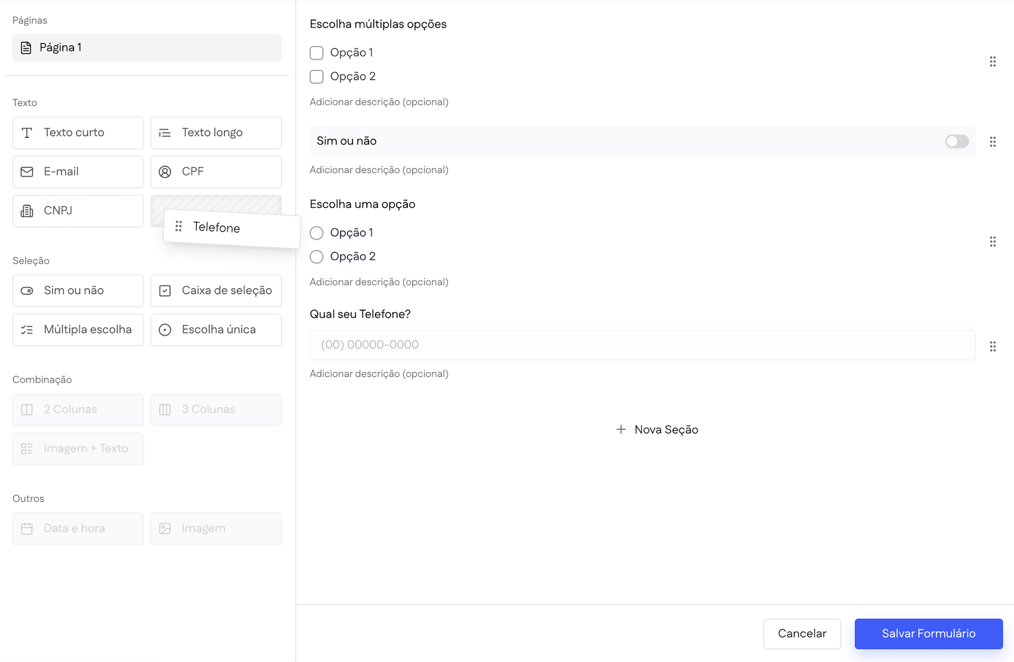Click the Salvar Formulário button
Viewport: 1014px width, 662px height.
[928, 633]
